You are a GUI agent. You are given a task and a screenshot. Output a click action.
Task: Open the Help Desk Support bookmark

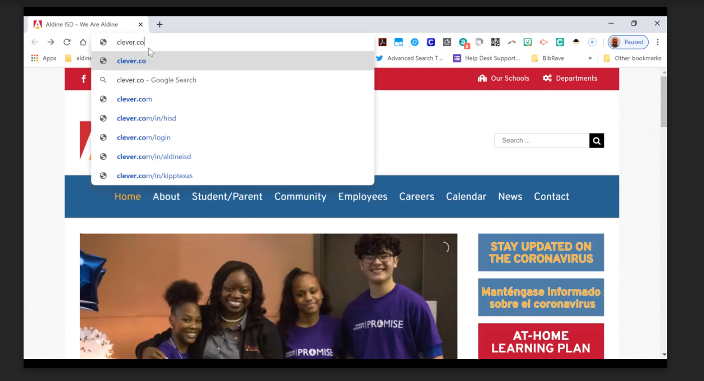tap(487, 58)
